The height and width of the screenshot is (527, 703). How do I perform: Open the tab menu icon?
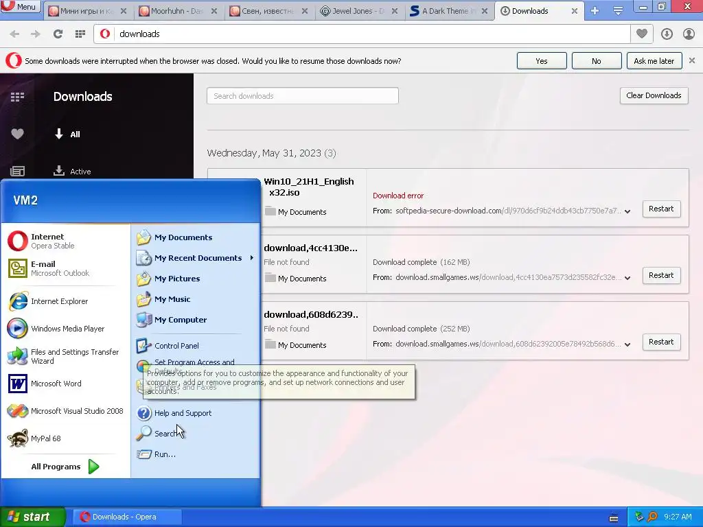(618, 11)
